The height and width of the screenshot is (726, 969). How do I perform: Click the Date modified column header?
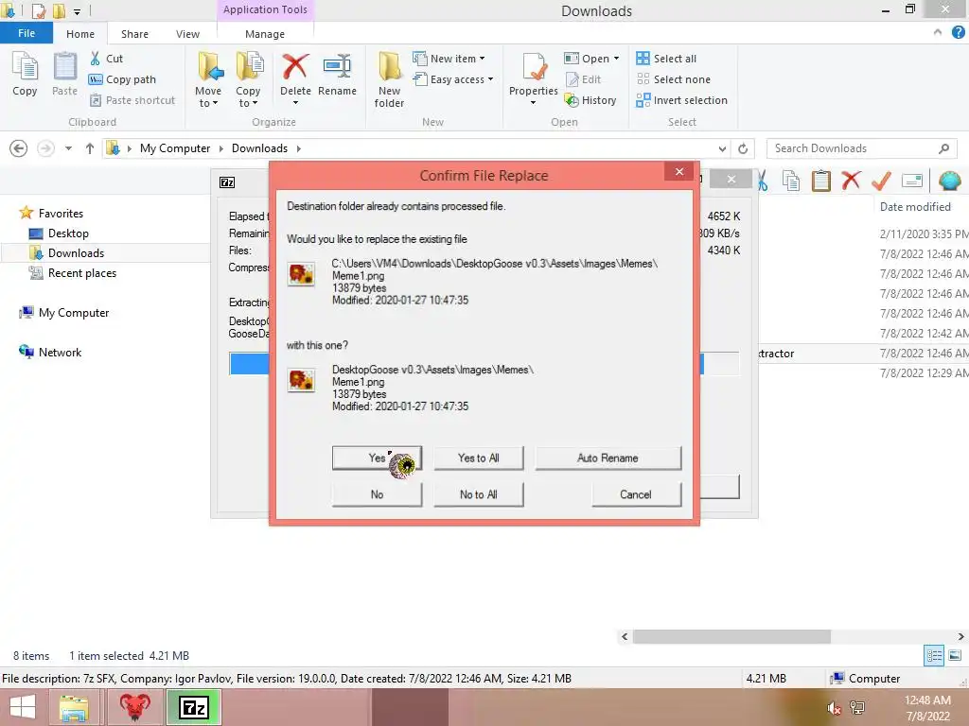pyautogui.click(x=915, y=207)
